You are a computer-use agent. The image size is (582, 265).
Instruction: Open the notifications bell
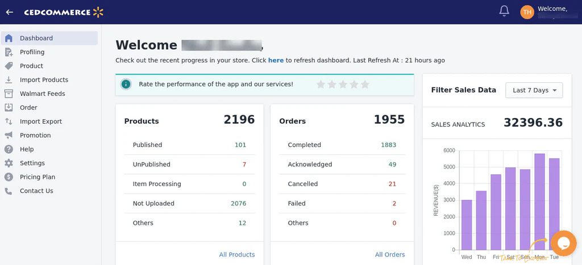tap(504, 11)
